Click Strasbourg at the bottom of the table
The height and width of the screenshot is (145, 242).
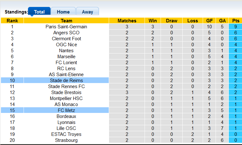pyautogui.click(x=66, y=140)
